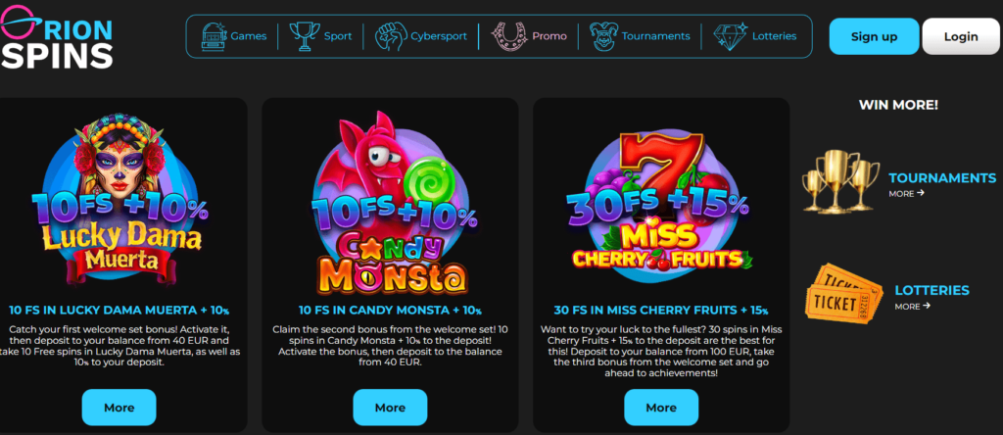Click the Orion Spins logo
This screenshot has width=1003, height=435.
click(56, 36)
